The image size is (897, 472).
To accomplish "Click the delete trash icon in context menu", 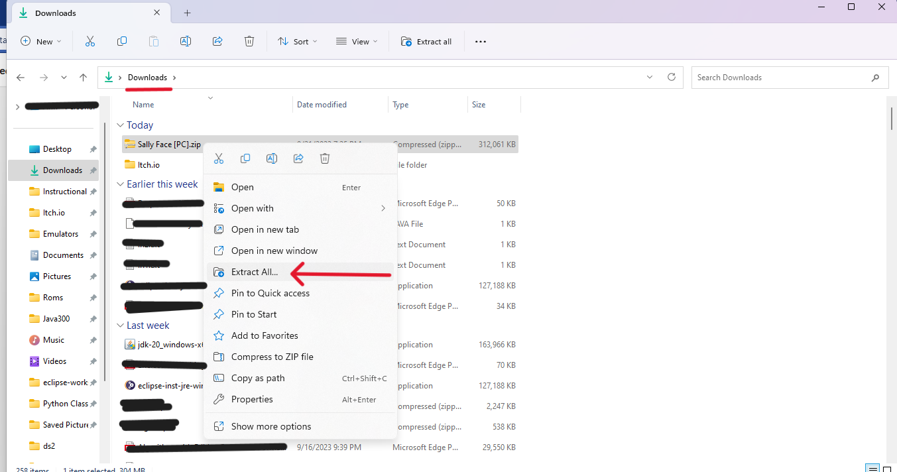I will 325,158.
